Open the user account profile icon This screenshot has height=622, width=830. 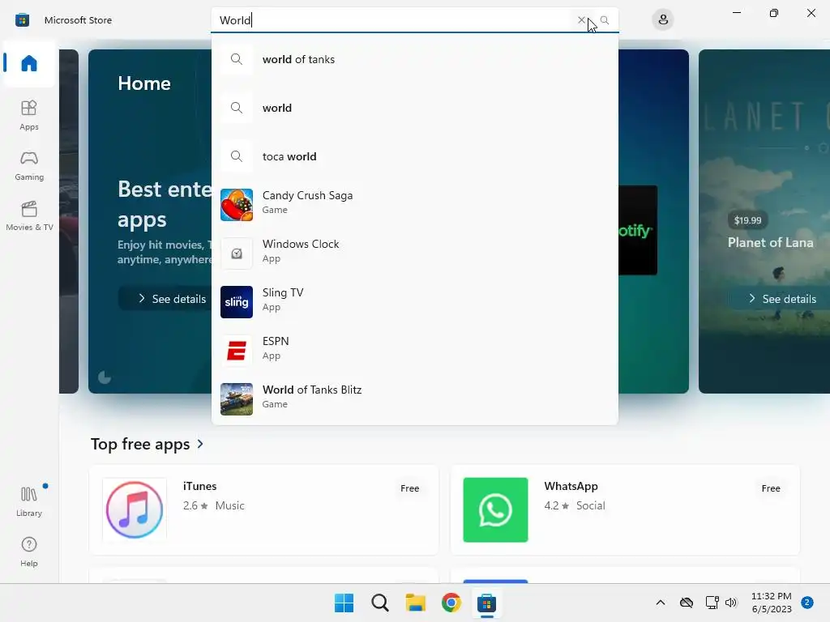pyautogui.click(x=663, y=20)
